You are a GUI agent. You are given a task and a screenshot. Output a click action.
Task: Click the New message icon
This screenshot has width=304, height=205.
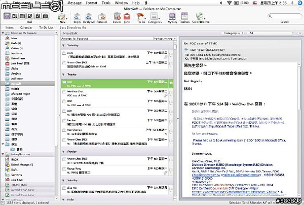point(61,17)
